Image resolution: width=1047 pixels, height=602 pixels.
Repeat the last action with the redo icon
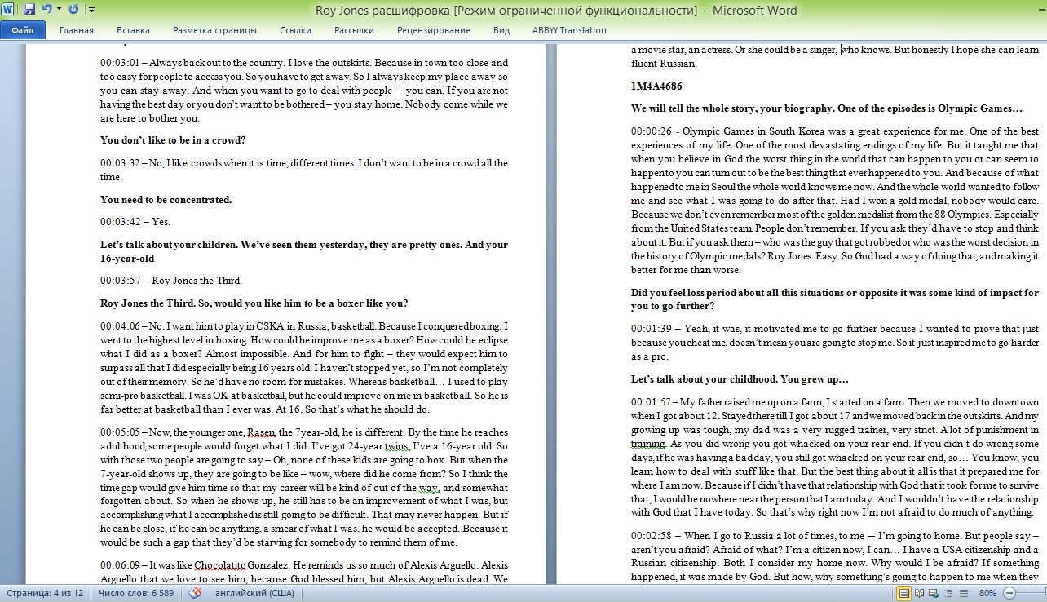73,10
